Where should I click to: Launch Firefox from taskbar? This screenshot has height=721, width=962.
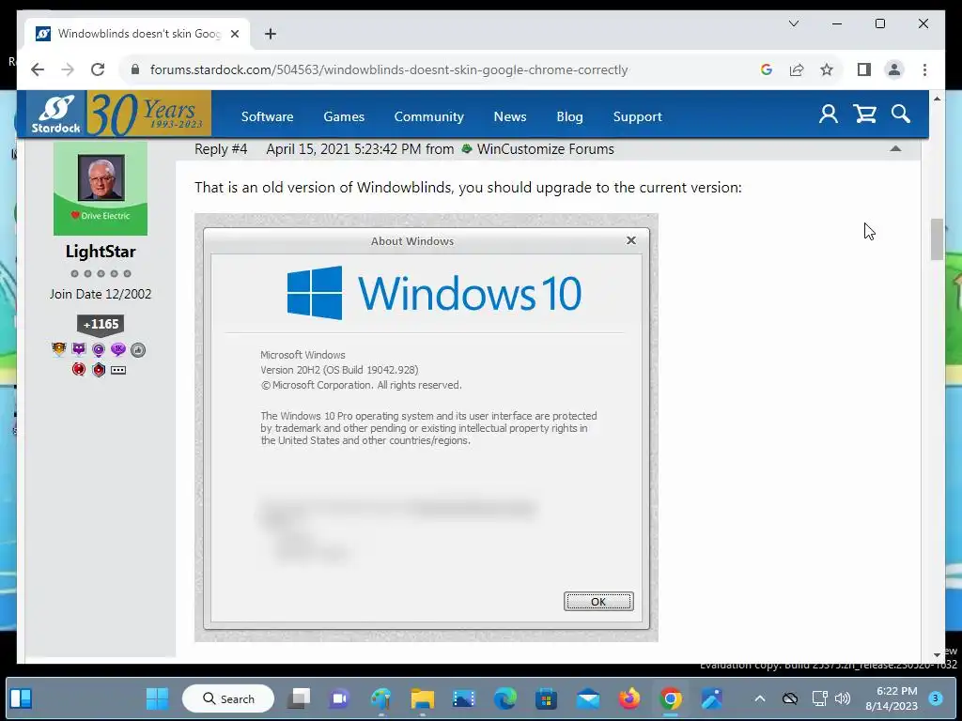click(629, 698)
